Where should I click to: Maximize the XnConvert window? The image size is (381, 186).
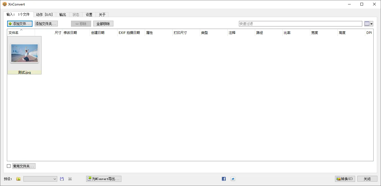point(362,4)
